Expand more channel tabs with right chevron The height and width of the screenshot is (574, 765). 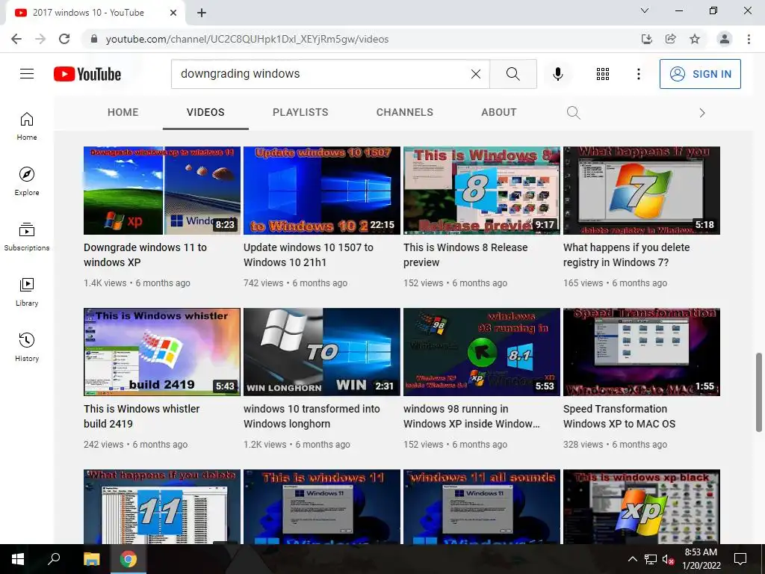[702, 113]
